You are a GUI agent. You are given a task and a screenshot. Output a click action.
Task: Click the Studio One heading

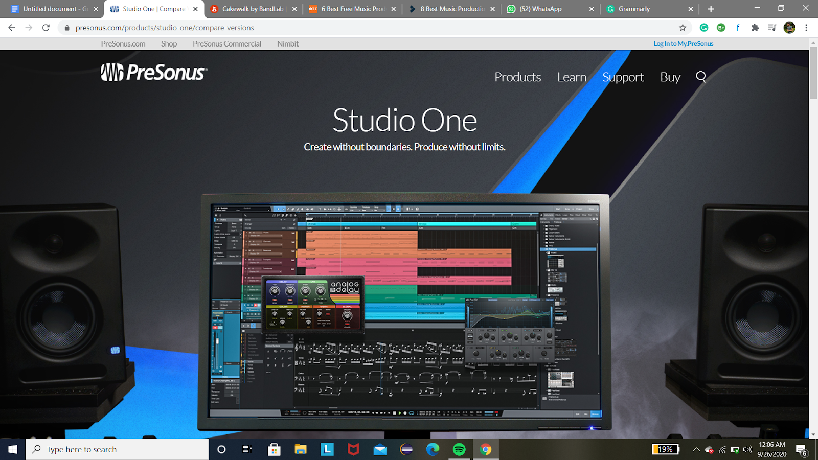click(405, 121)
